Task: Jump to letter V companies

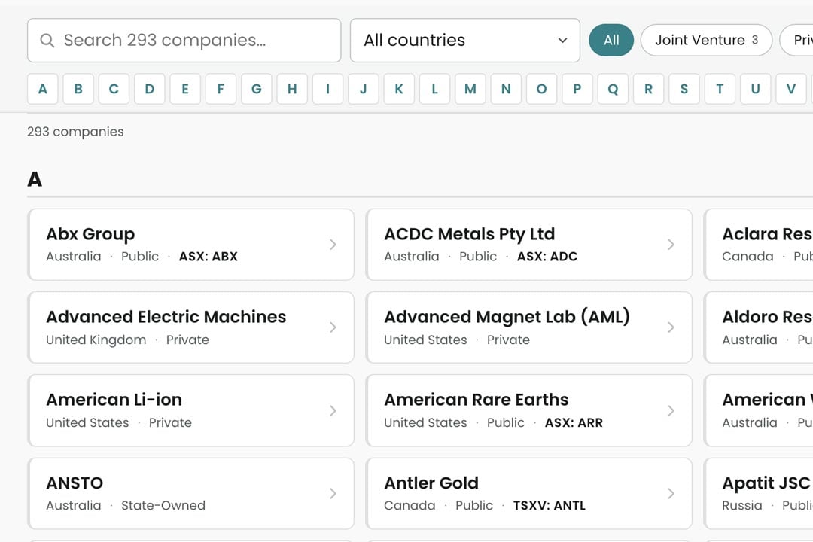Action: 791,90
